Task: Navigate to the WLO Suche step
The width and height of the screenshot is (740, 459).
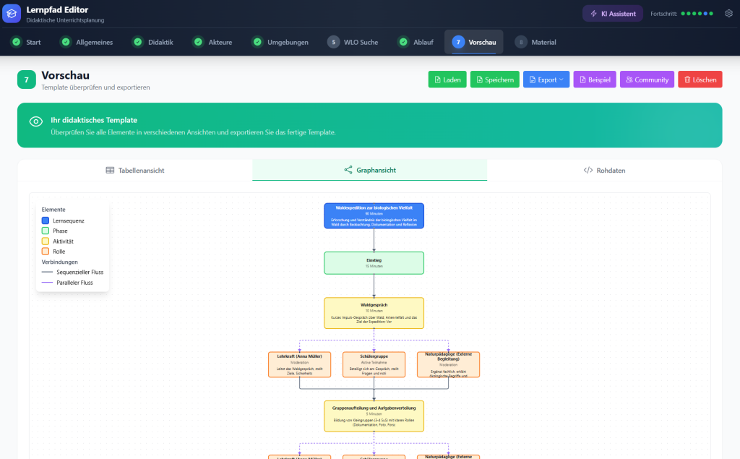Action: tap(353, 42)
